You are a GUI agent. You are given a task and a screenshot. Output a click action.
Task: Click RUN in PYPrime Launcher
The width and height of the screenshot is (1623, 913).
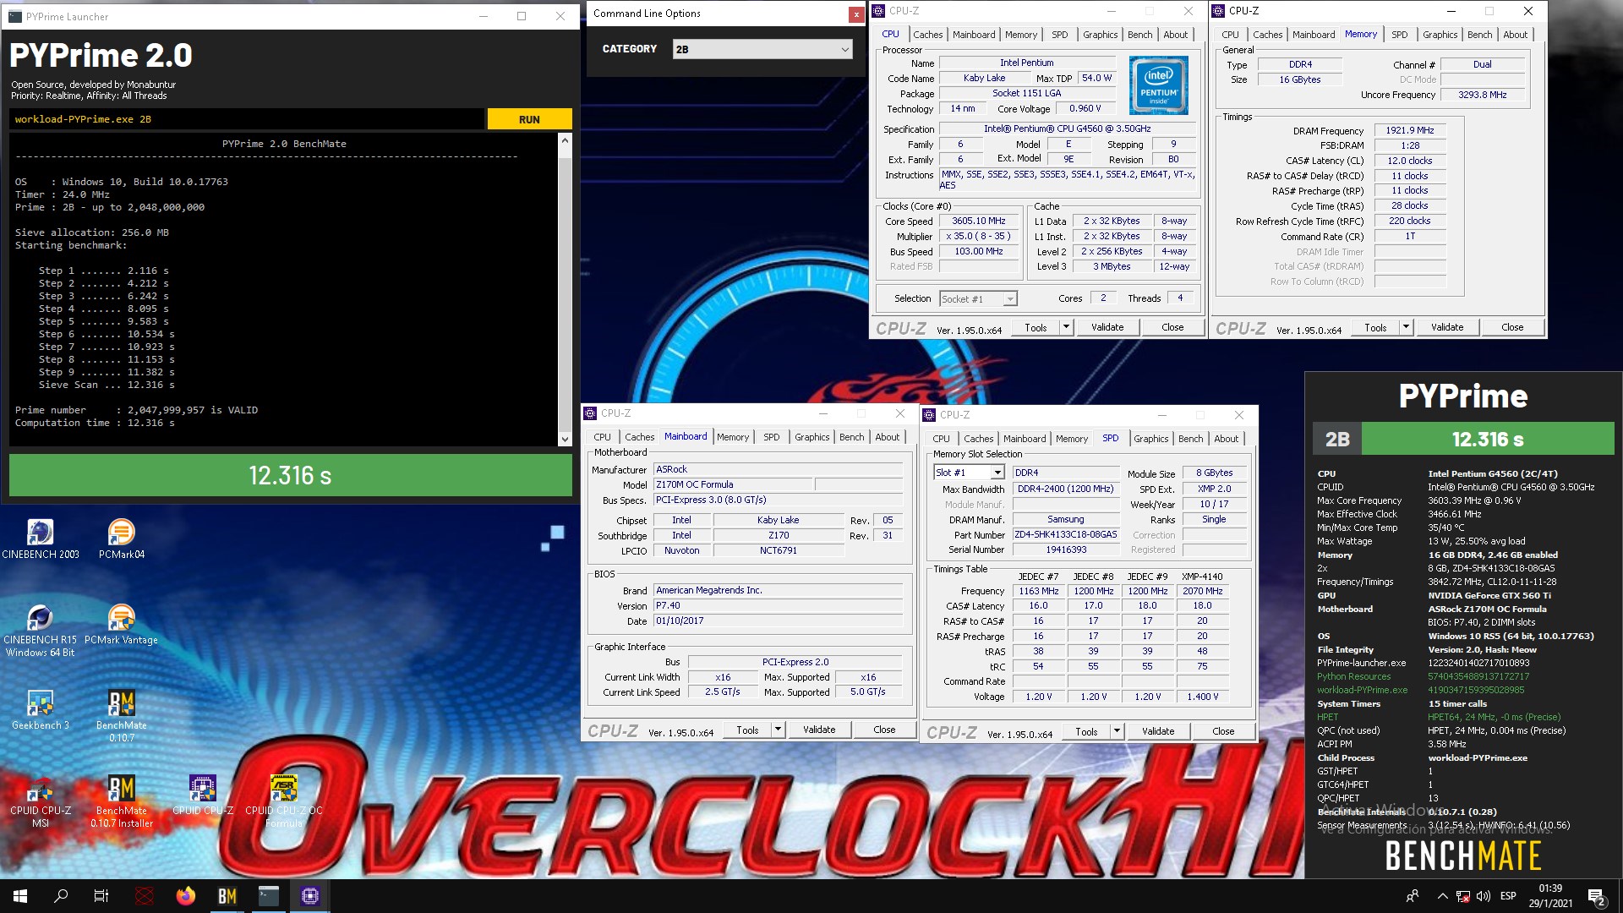(529, 119)
